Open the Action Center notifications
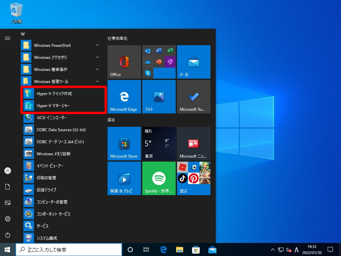Screen dimensions: 341x256 (330, 250)
